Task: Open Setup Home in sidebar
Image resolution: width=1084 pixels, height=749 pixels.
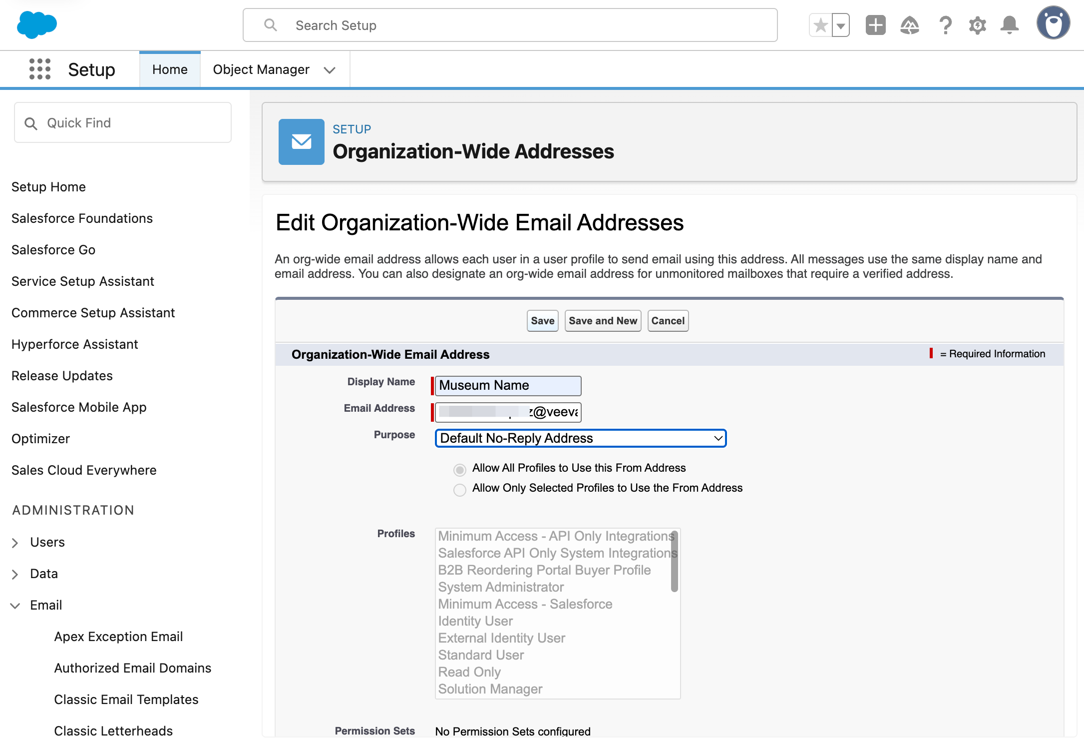Action: coord(48,187)
